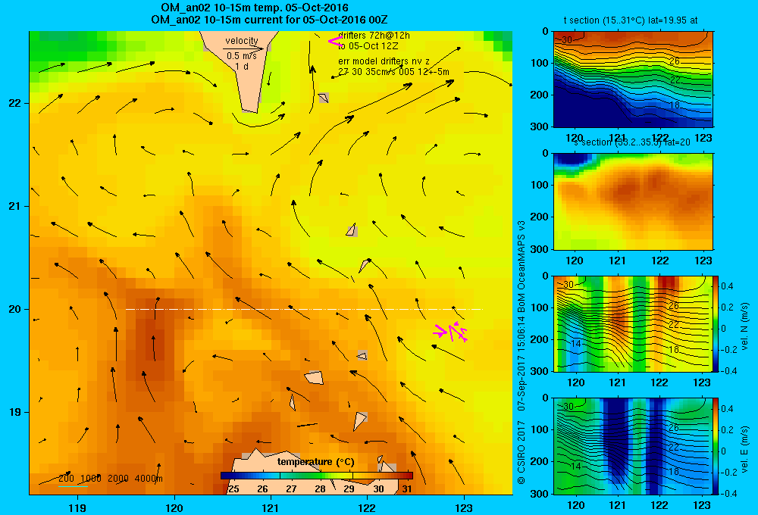Click the vertical CSIRO BoM OceanMAPS copyright text
Screen dimensions: 758x515
tap(522, 353)
